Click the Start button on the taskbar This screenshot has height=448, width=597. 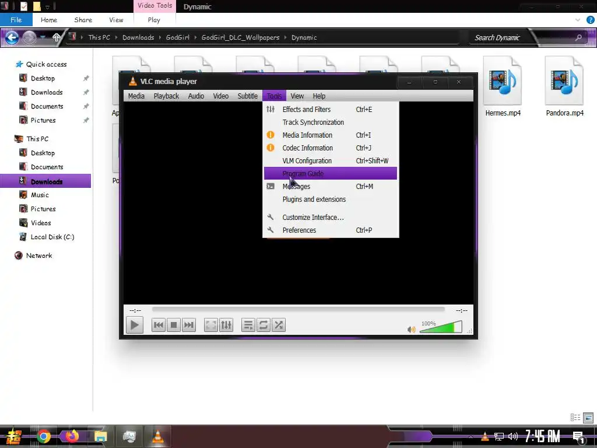(x=14, y=436)
